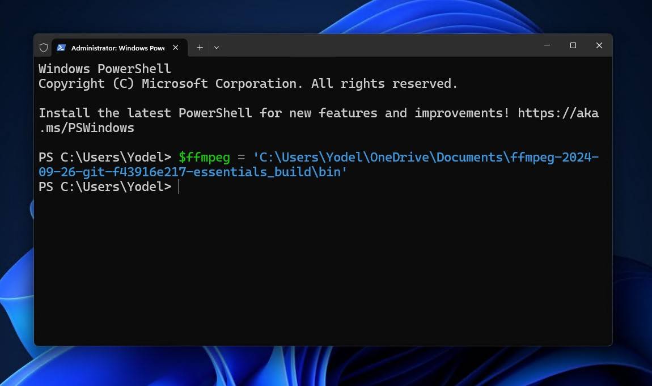Click the blank terminal area below prompt
The width and height of the screenshot is (652, 386).
323,266
